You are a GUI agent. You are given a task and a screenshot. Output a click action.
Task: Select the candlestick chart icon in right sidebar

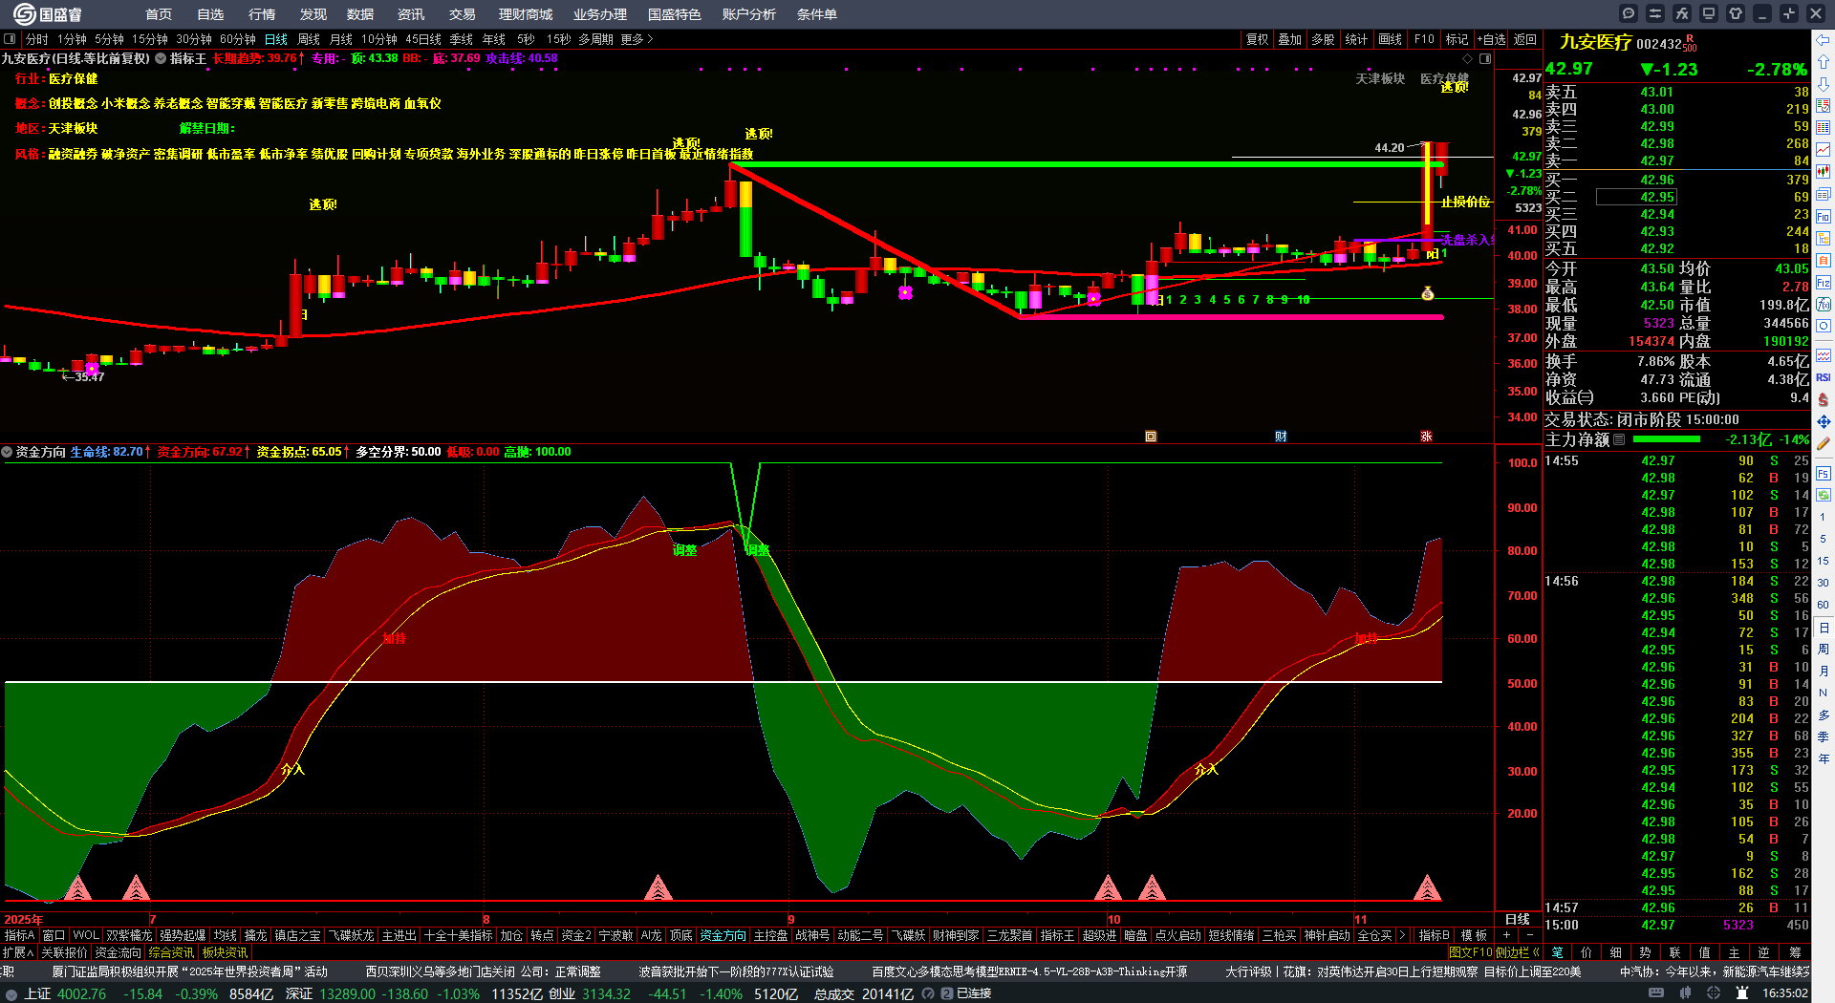[x=1824, y=172]
